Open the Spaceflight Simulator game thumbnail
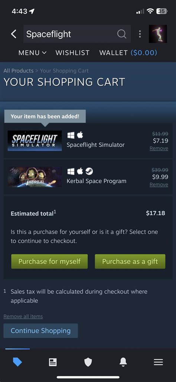 coord(35,141)
